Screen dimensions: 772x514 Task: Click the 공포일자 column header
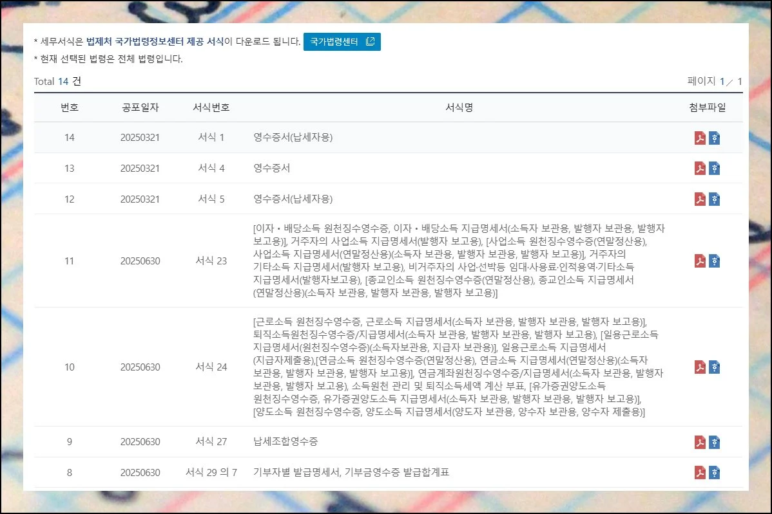click(x=140, y=107)
